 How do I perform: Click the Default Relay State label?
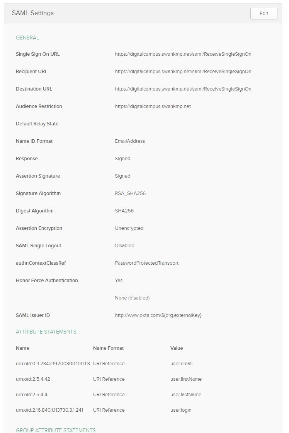coord(37,124)
